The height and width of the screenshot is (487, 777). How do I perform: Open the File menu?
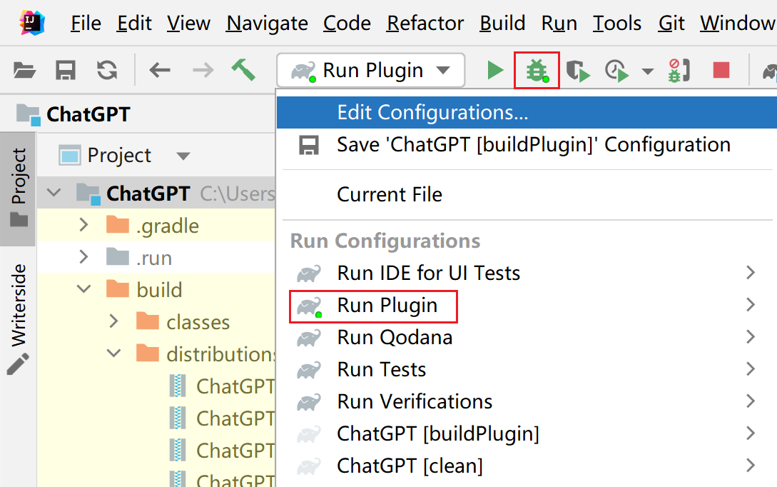point(86,24)
